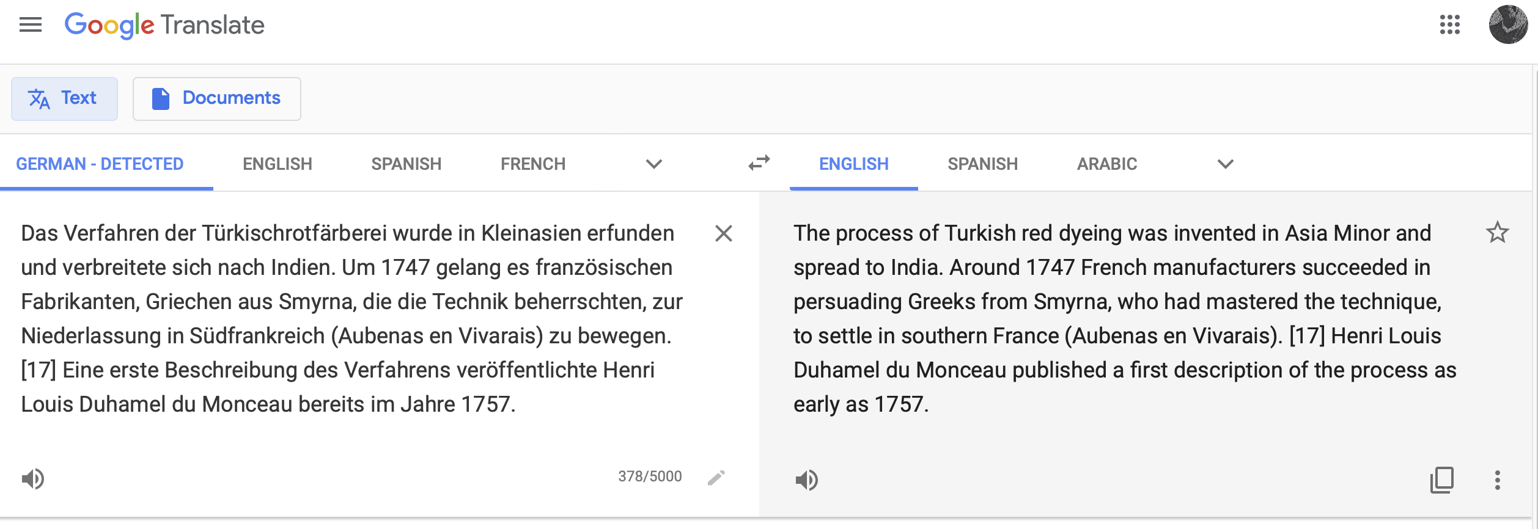Listen to the English translation
The height and width of the screenshot is (529, 1538).
tap(806, 480)
